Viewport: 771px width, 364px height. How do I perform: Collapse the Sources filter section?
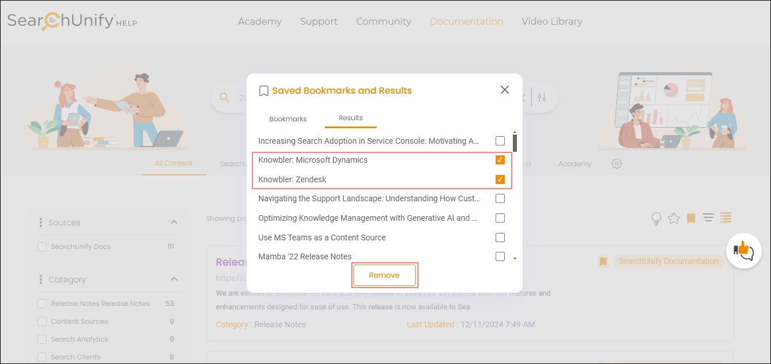pos(174,223)
